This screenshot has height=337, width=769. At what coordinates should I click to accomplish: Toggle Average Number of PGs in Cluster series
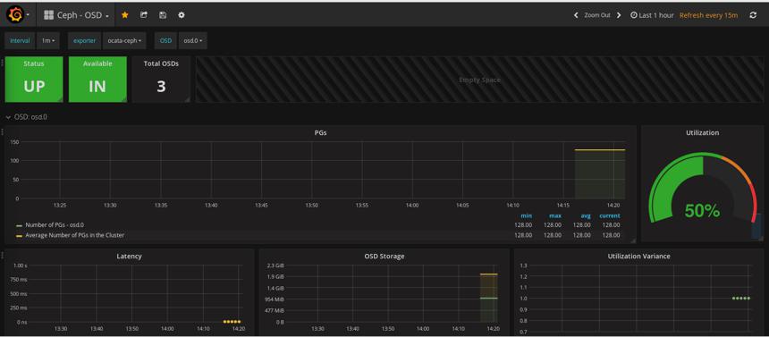(x=74, y=235)
